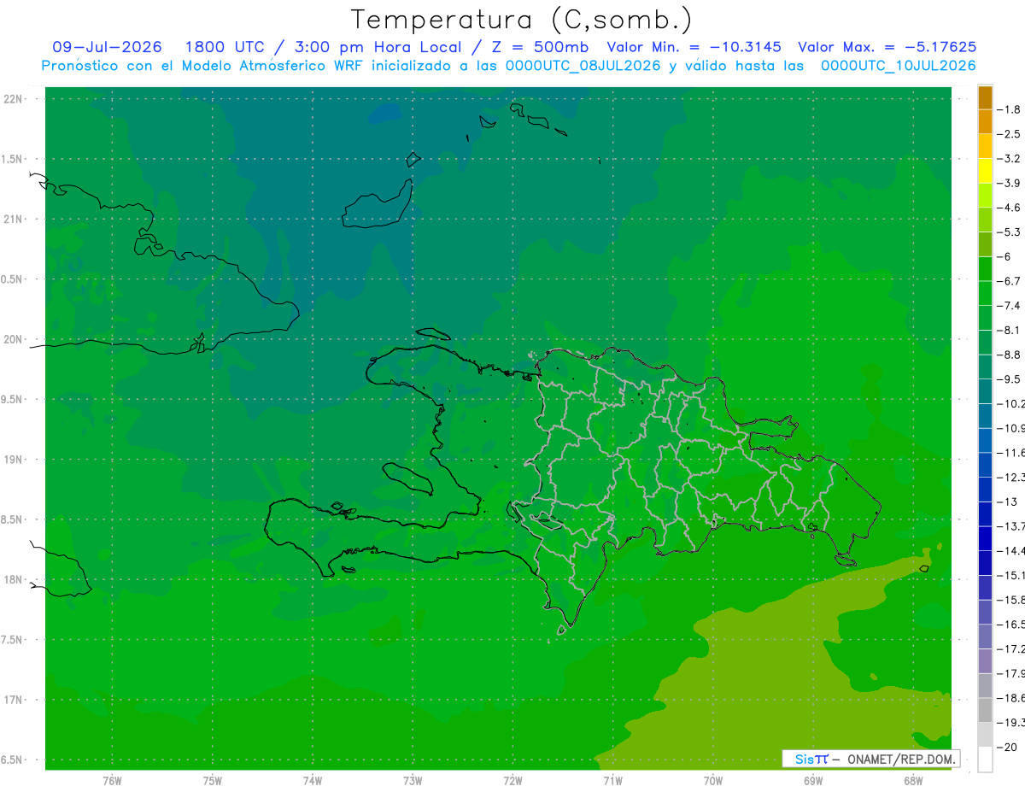The width and height of the screenshot is (1025, 792).
Task: Click the "18N" latitude axis label
Action: pos(15,580)
